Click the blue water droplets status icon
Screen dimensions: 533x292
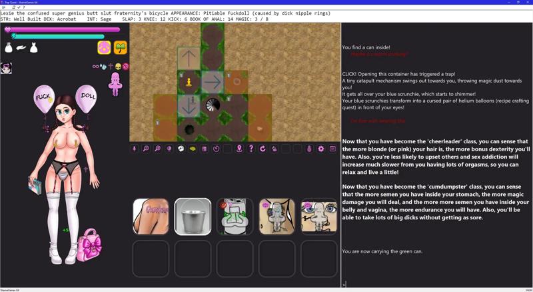click(x=103, y=67)
